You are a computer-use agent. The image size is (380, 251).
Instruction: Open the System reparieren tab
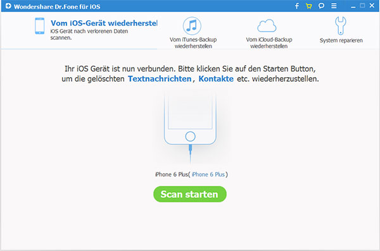pyautogui.click(x=341, y=30)
